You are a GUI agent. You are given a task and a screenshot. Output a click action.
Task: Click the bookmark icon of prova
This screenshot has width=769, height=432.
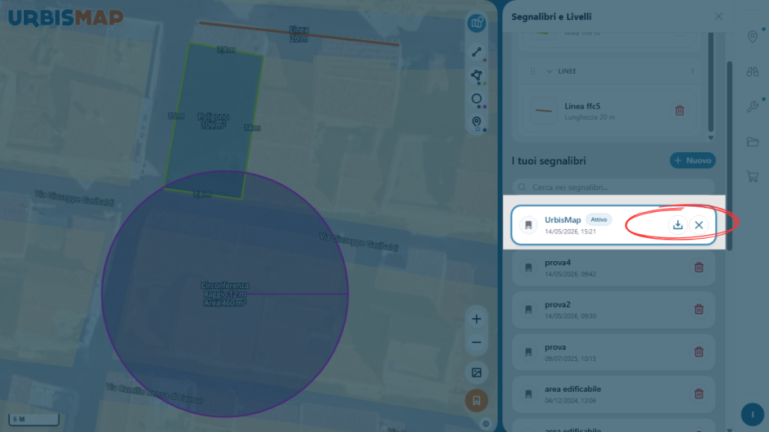point(528,352)
